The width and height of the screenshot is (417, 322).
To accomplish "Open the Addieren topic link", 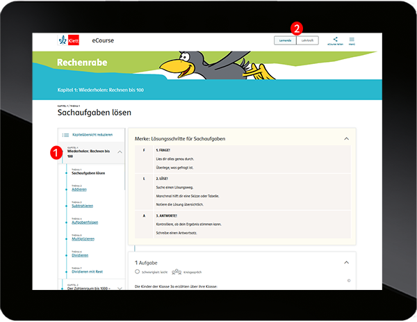I will tap(79, 189).
